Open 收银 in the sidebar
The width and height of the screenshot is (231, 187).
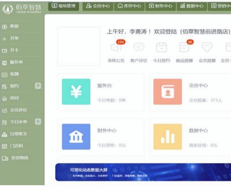(x=14, y=26)
